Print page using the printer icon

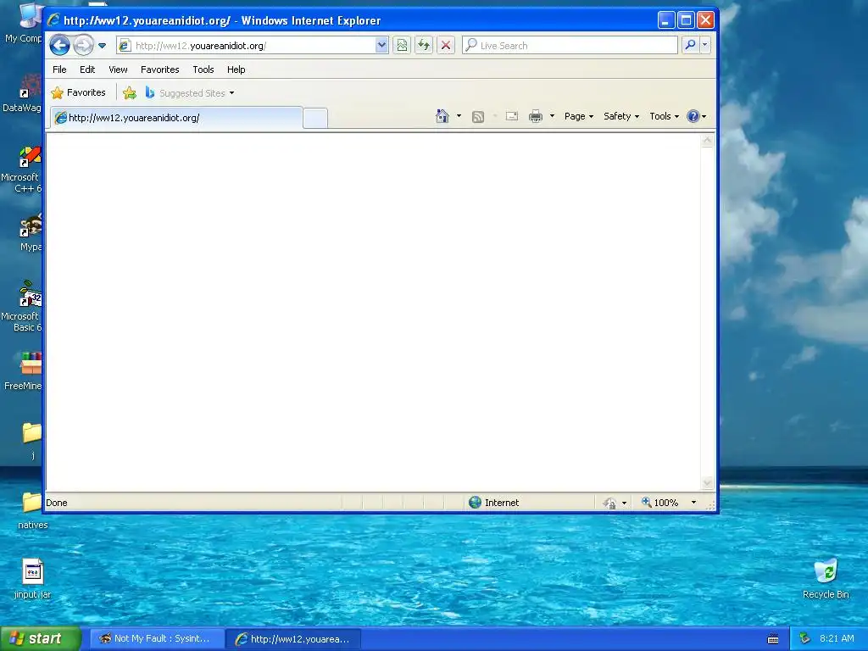pos(536,116)
